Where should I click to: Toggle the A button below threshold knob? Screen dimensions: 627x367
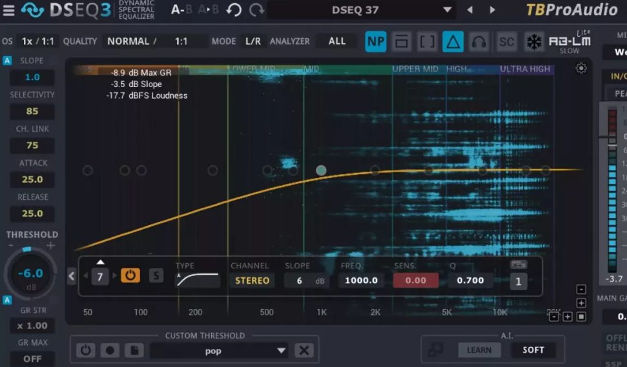click(x=7, y=300)
